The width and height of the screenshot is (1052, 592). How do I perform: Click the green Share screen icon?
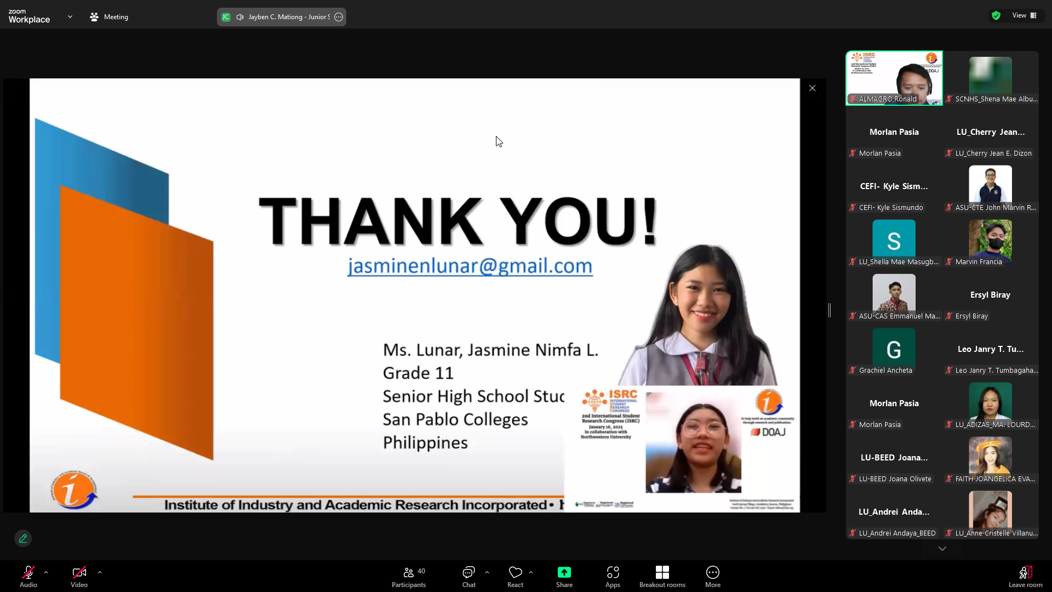pyautogui.click(x=564, y=572)
